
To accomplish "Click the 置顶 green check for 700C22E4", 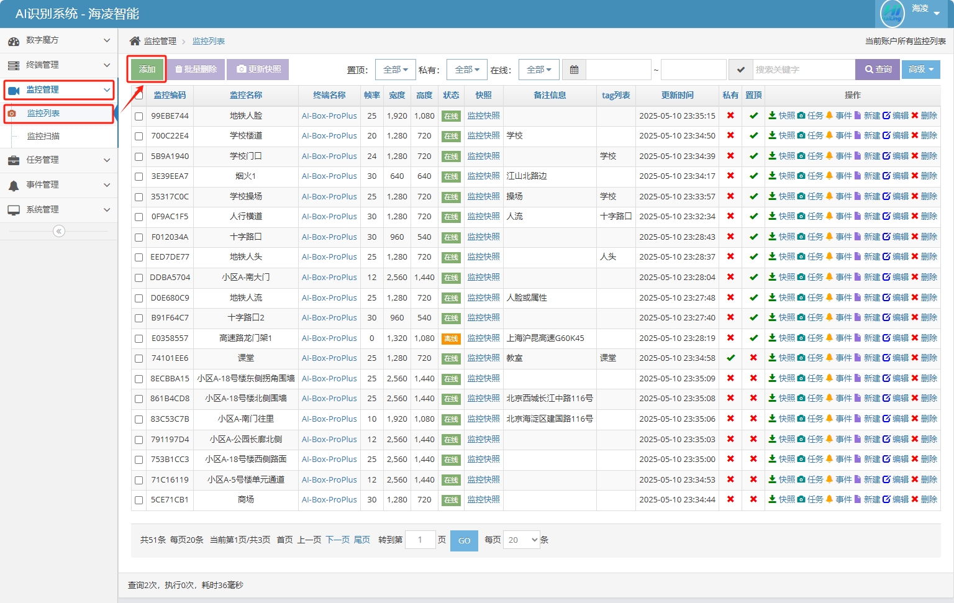I will click(x=753, y=135).
